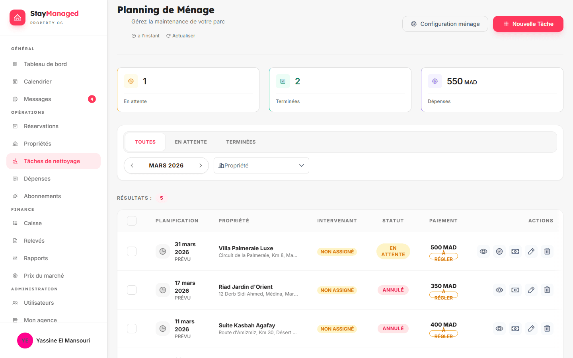Screen dimensions: 573x358
Task: Check the Villa Palmeraie Luxe row checkbox
Action: (x=132, y=251)
